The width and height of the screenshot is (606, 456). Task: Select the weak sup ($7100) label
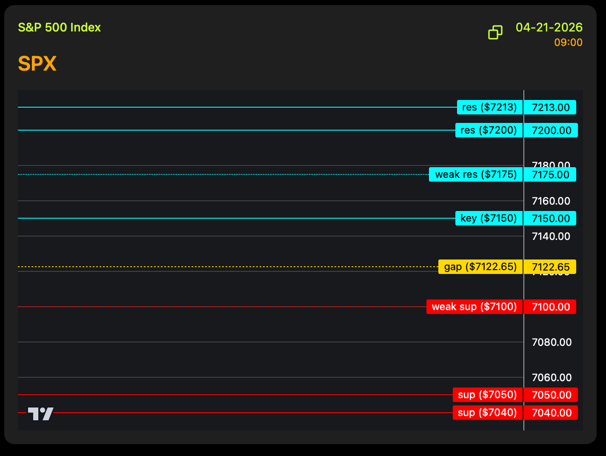click(x=475, y=307)
